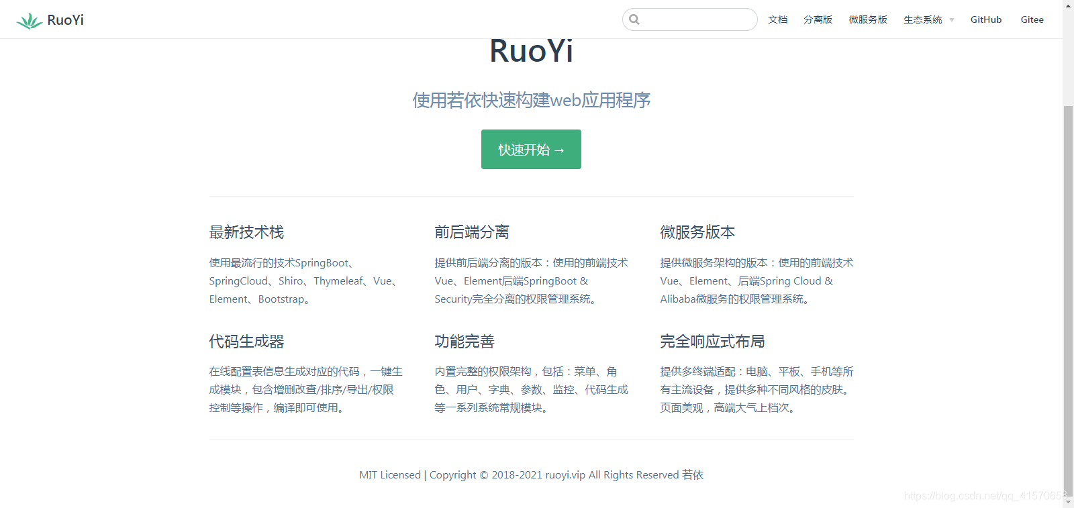This screenshot has height=508, width=1074.
Task: Click the scrollbar up arrow
Action: [x=1068, y=5]
